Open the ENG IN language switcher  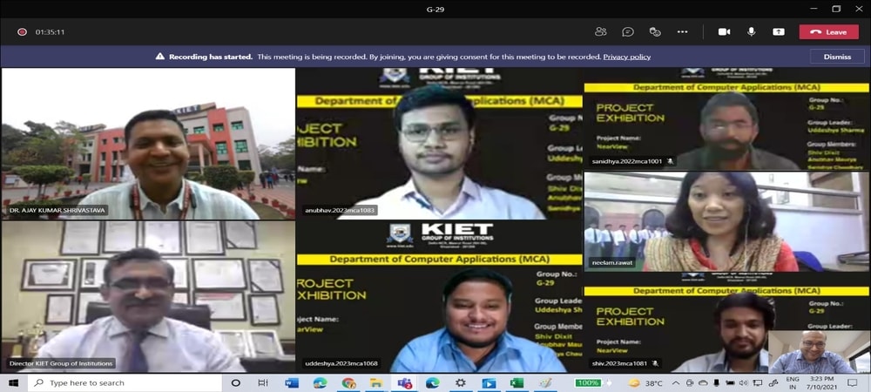pyautogui.click(x=793, y=383)
